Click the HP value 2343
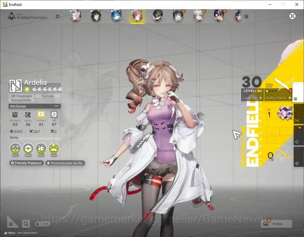 16,132
